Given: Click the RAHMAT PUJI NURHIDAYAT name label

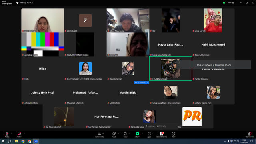Looking at the screenshot, I should [x=78, y=55].
